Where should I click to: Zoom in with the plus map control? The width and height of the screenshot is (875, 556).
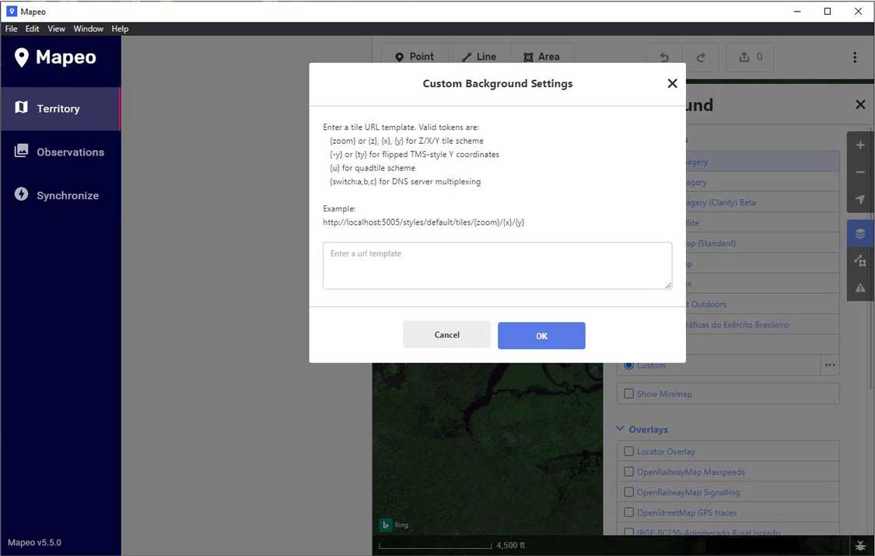click(x=860, y=145)
